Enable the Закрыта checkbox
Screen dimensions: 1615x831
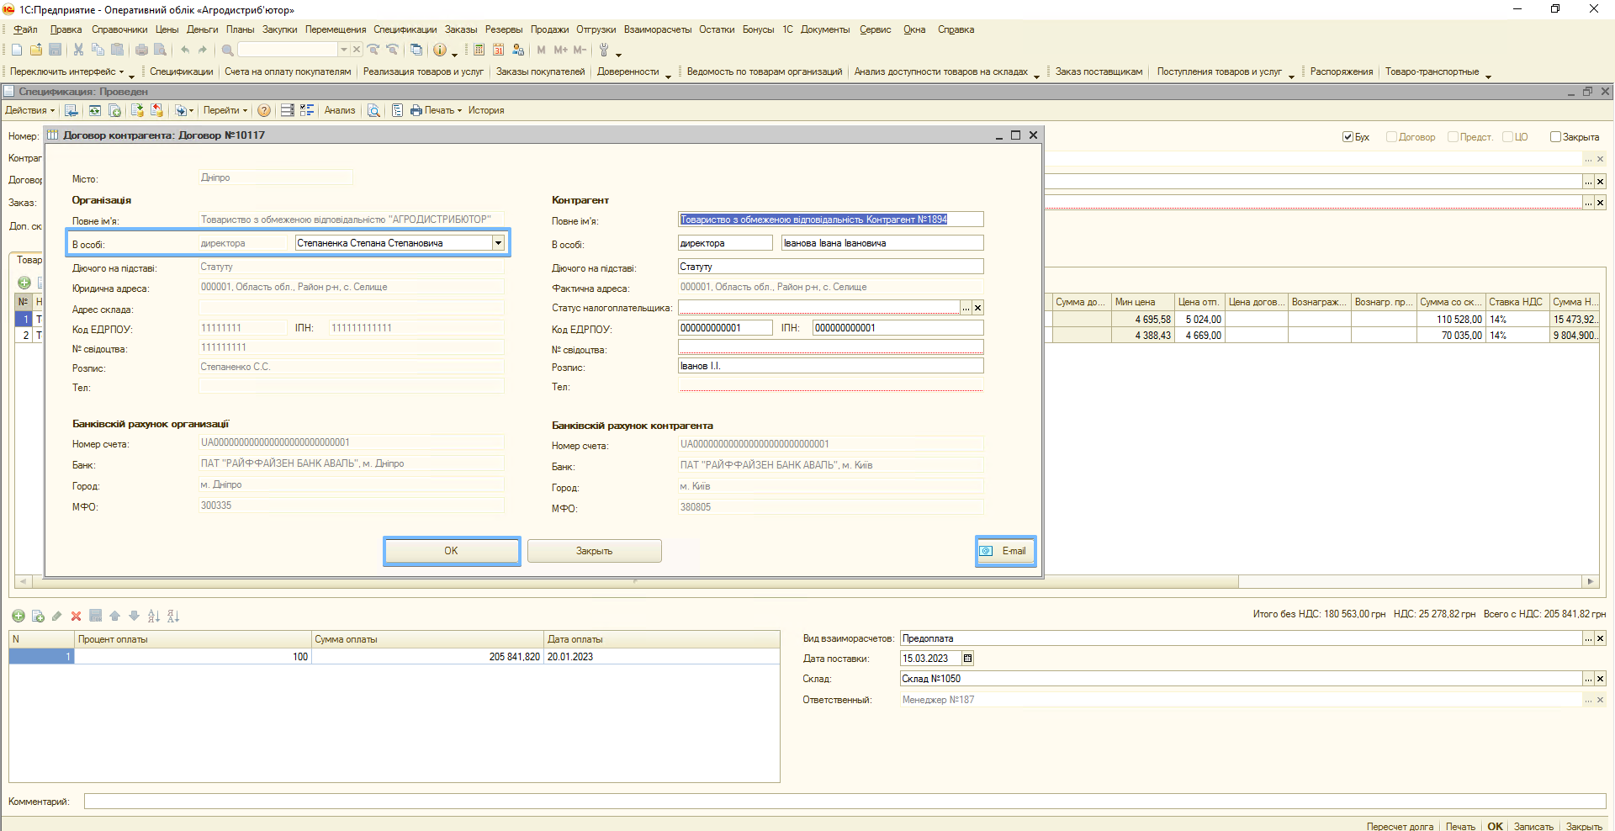click(x=1555, y=137)
